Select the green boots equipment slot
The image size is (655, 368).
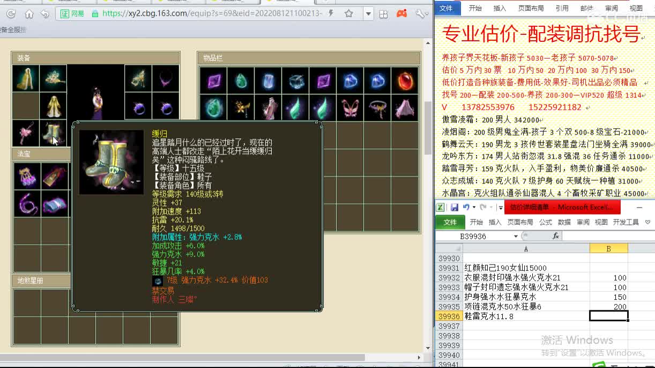click(53, 133)
